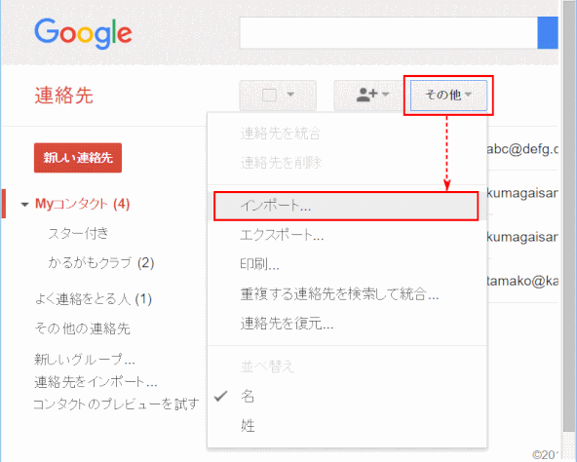Click 連絡先をインポート... sidebar link
This screenshot has height=462, width=577.
96,382
